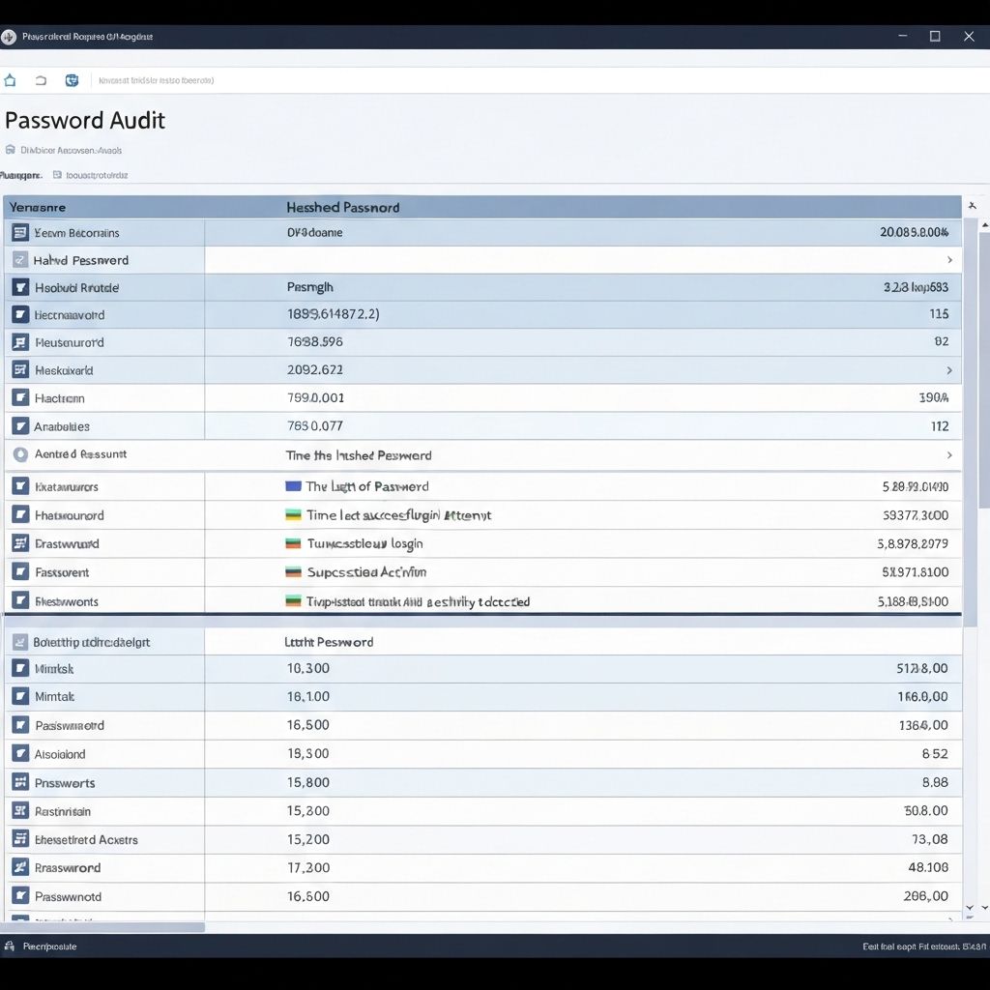Click the blue swatch by 'The Lugth of Password'
Screen dimensions: 990x990
293,486
